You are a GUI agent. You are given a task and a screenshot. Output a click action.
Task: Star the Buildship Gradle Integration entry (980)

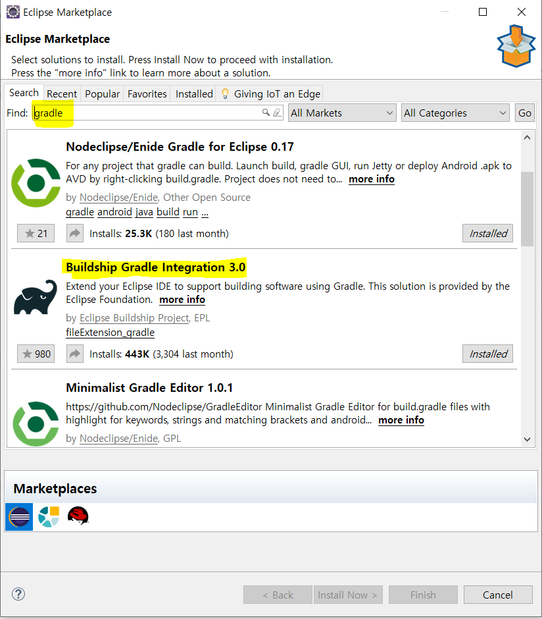36,354
